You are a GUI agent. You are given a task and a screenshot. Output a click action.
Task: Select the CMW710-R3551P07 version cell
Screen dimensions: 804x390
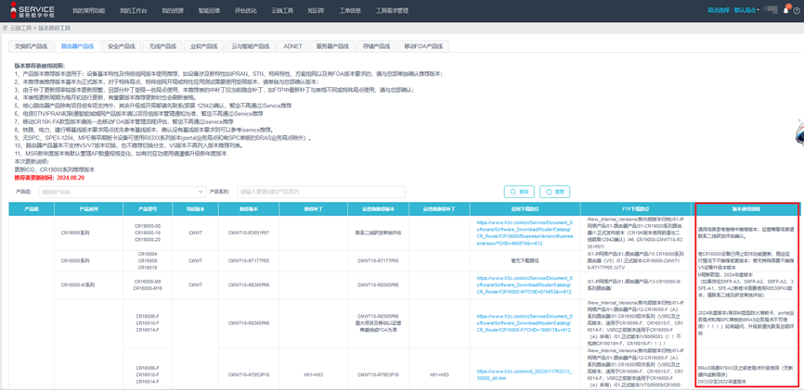pyautogui.click(x=249, y=233)
